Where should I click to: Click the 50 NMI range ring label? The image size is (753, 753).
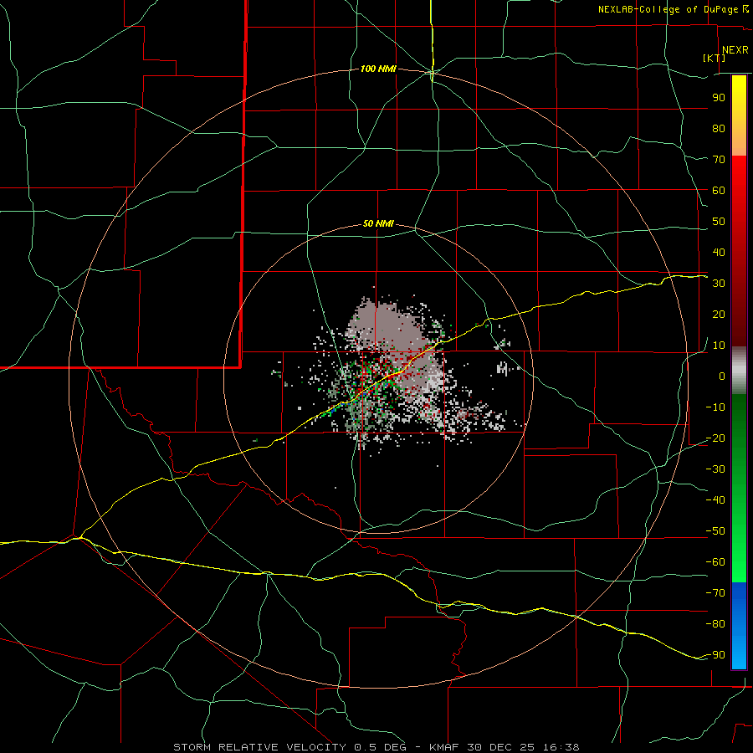tap(378, 223)
